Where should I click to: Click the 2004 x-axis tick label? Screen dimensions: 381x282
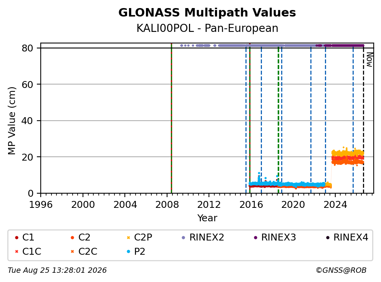tap(125, 205)
